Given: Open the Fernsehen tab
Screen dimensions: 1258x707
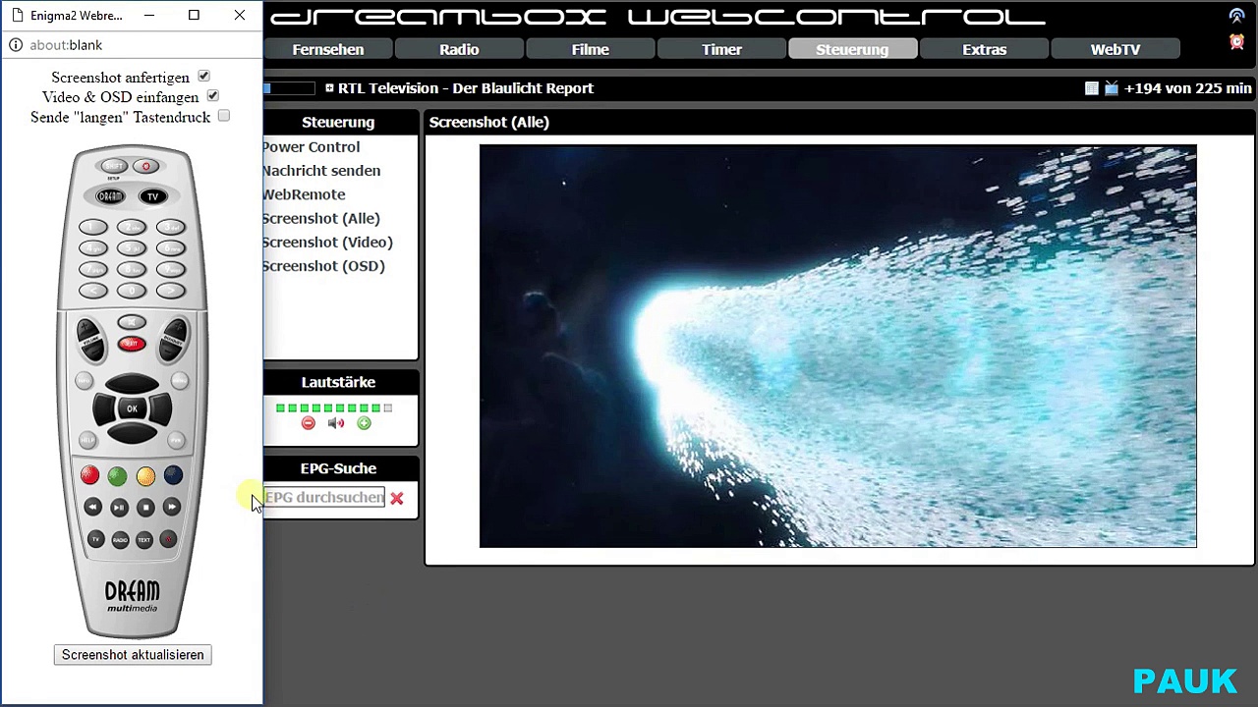Looking at the screenshot, I should click(328, 50).
